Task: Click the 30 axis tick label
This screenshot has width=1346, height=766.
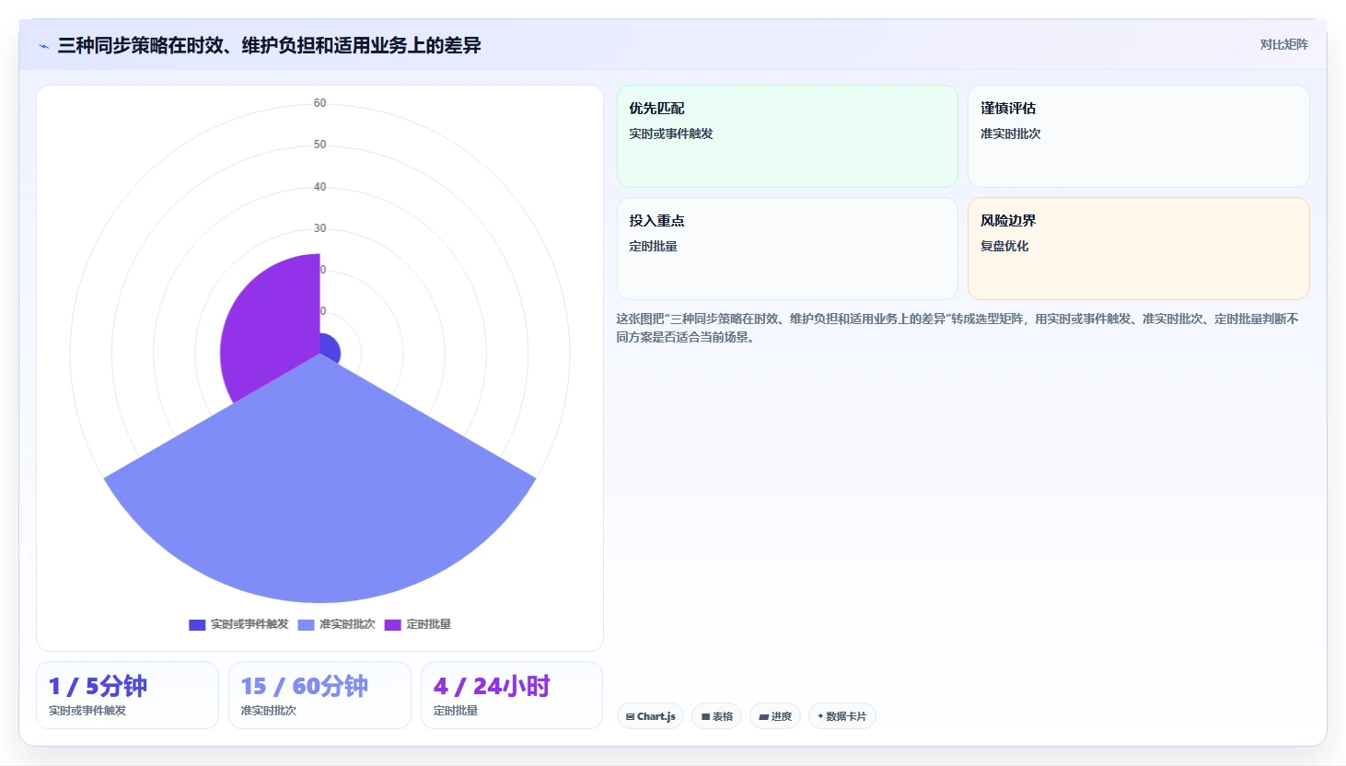Action: pyautogui.click(x=319, y=228)
